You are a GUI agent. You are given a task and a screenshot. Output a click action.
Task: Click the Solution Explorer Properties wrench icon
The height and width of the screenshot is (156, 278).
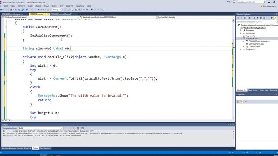pos(272,18)
